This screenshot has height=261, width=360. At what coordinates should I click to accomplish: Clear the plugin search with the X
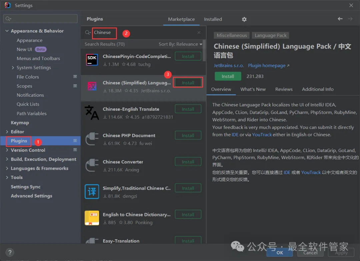(199, 33)
